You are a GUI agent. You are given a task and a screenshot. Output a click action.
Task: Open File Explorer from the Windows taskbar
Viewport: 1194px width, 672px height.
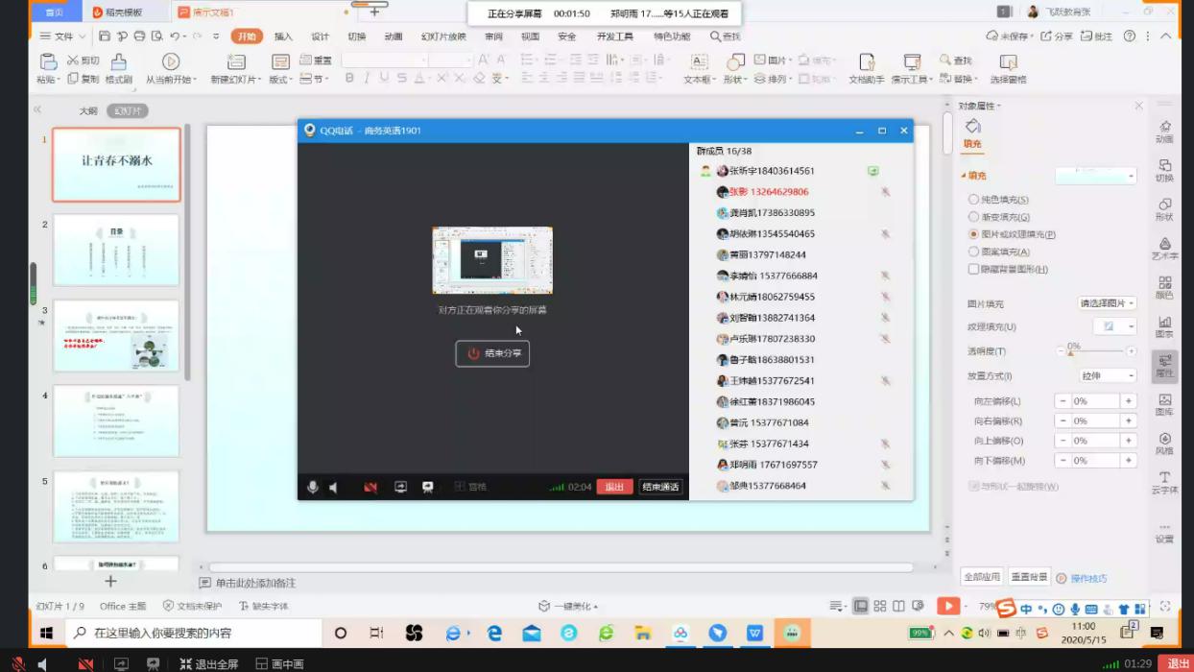point(643,634)
